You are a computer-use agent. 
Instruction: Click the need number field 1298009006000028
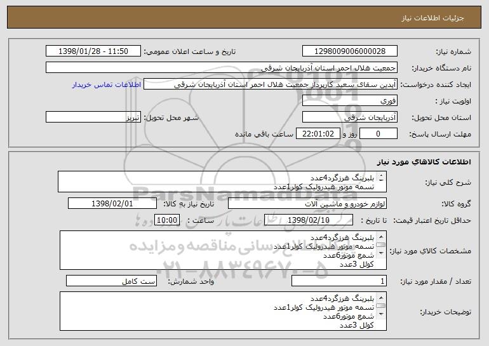click(349, 51)
